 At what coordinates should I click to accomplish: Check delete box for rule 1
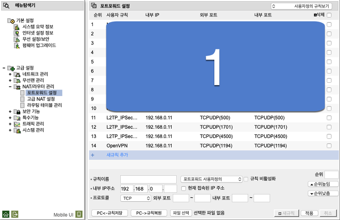pyautogui.click(x=329, y=24)
